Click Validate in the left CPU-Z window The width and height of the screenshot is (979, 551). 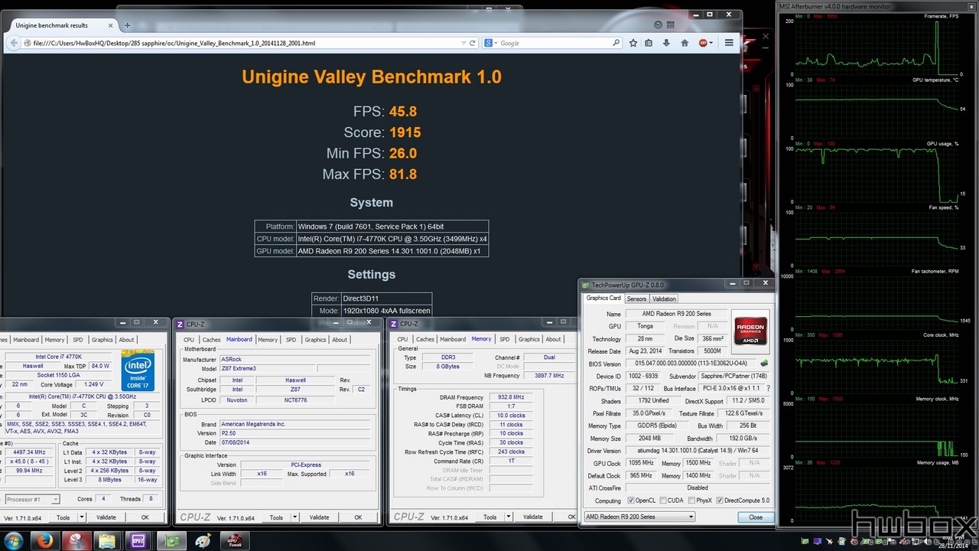click(x=106, y=517)
